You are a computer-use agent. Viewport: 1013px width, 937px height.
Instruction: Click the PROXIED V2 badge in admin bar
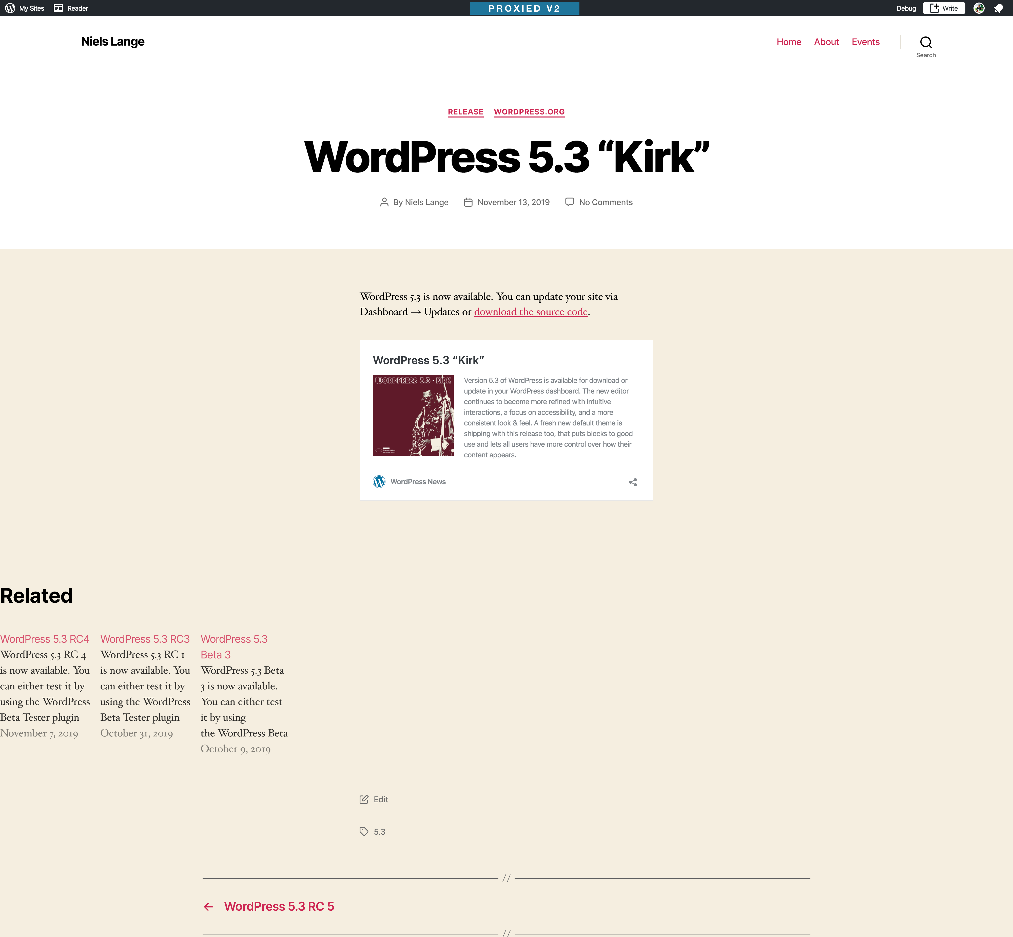(x=524, y=8)
